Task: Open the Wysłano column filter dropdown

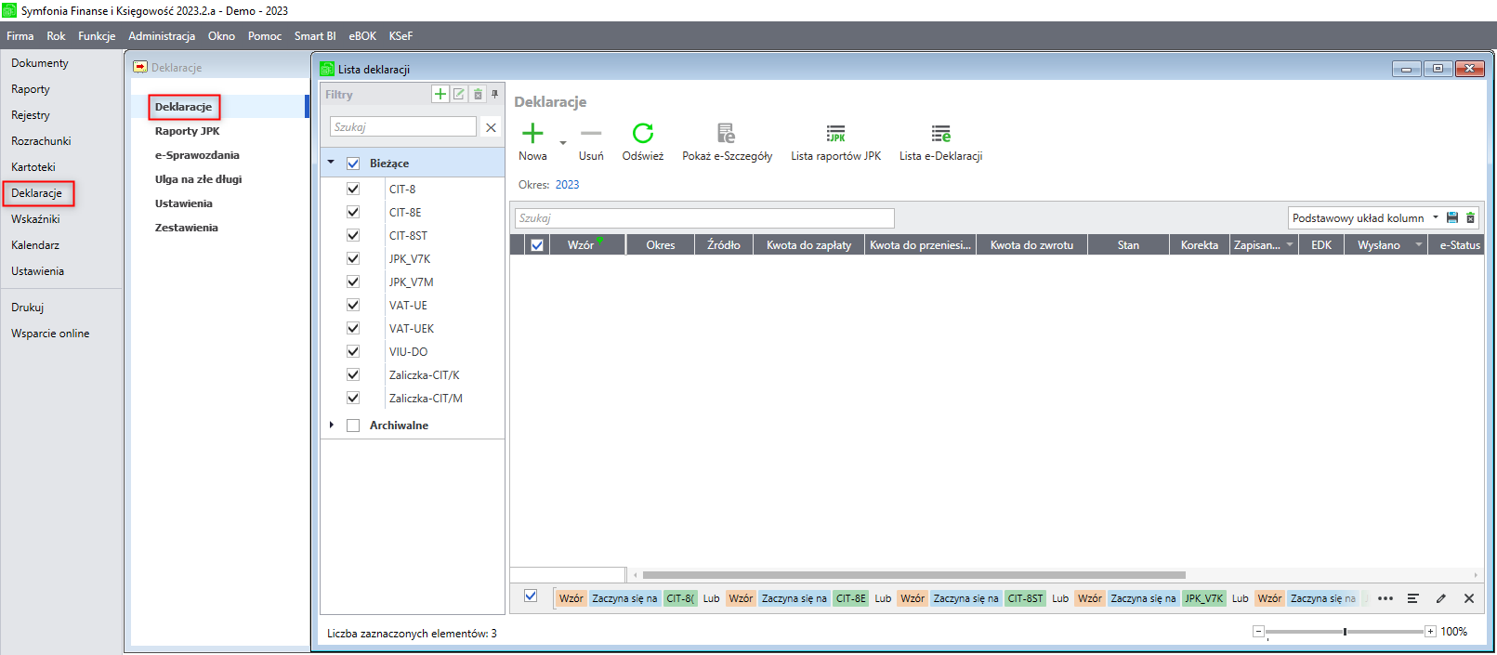Action: [x=1418, y=244]
